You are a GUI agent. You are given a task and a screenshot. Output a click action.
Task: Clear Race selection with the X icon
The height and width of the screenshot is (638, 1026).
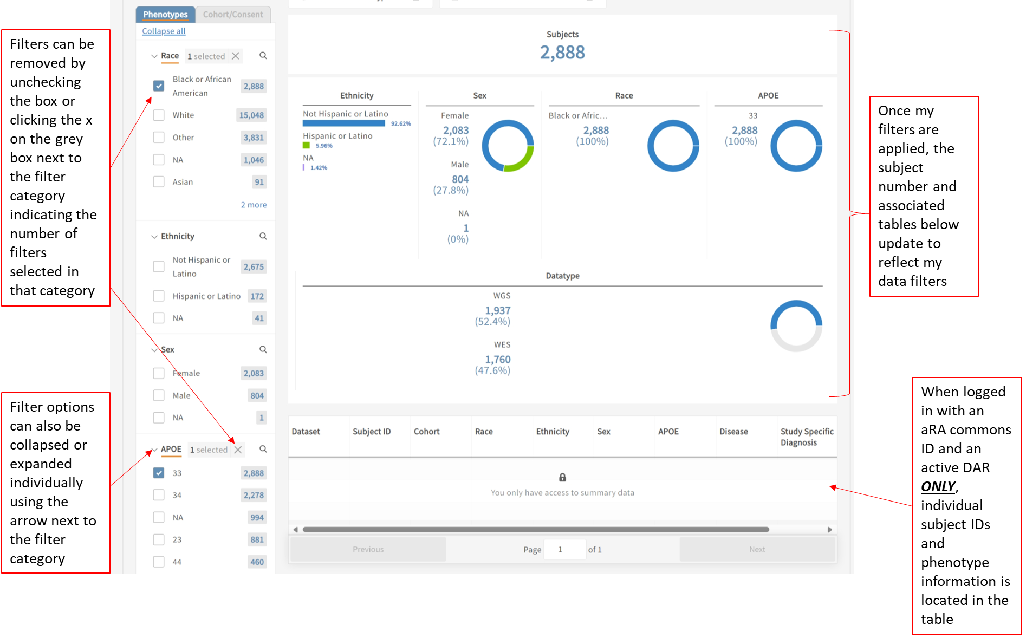(x=236, y=56)
